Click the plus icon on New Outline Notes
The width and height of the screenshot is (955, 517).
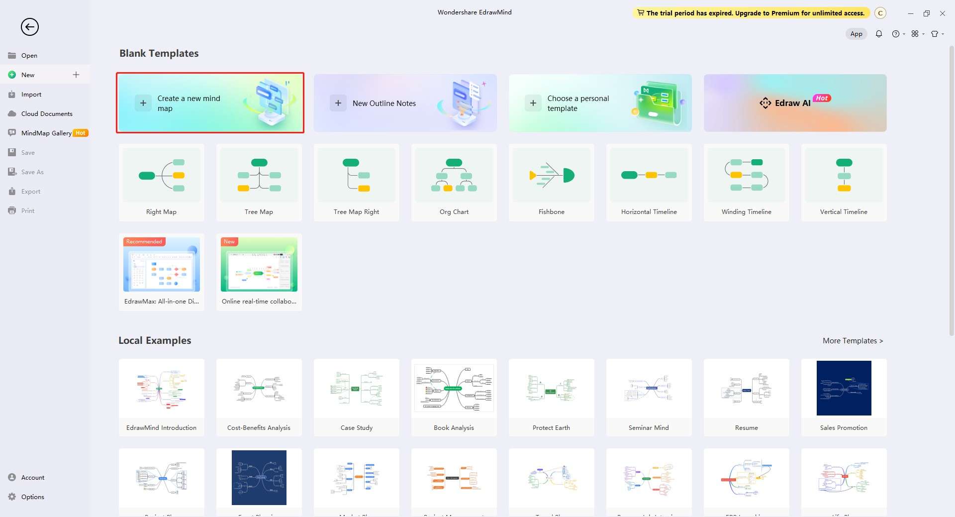pyautogui.click(x=338, y=103)
